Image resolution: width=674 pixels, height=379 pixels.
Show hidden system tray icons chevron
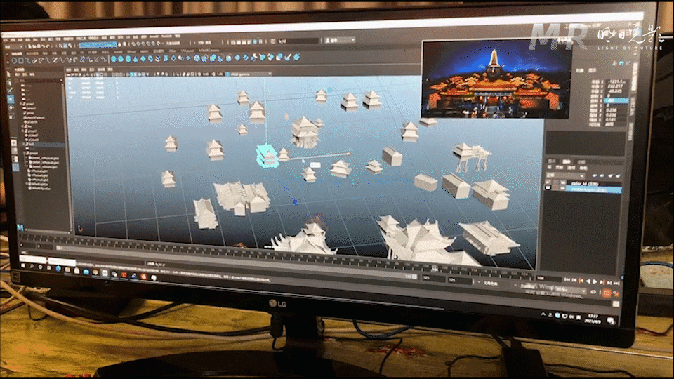coord(543,314)
